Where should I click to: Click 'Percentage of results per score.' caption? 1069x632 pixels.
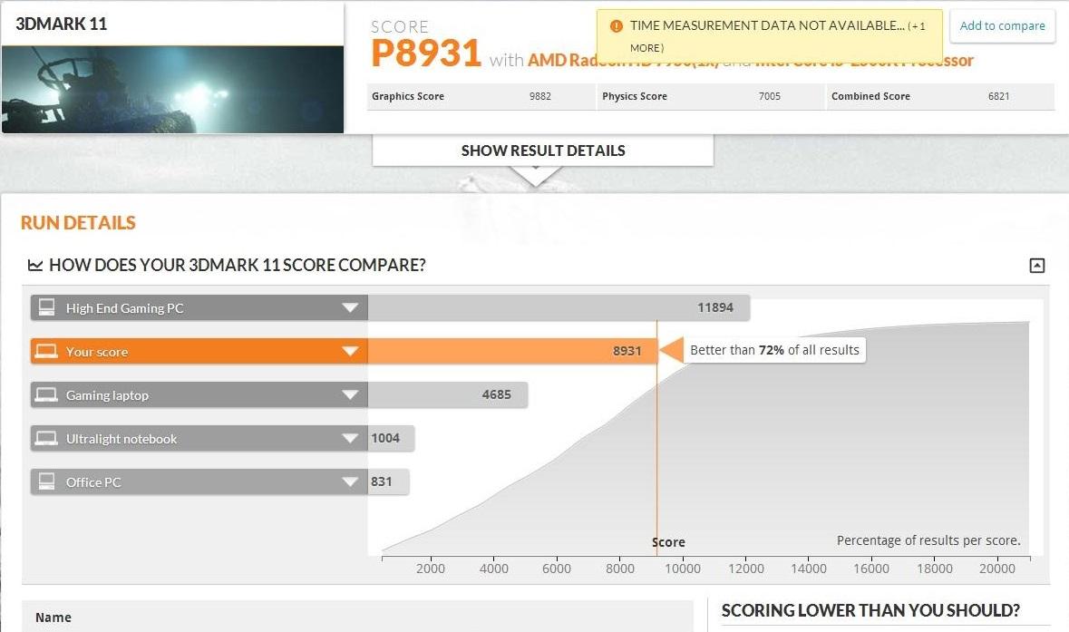click(928, 540)
